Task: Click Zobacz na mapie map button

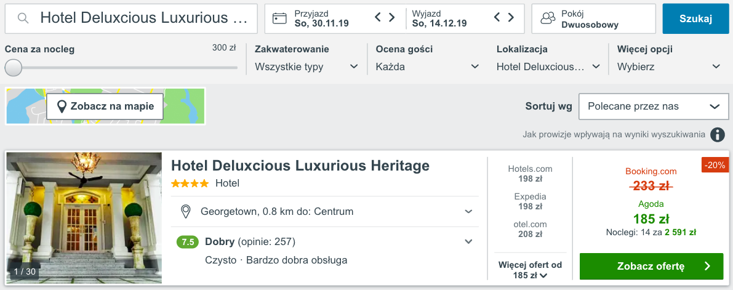Action: pyautogui.click(x=105, y=107)
